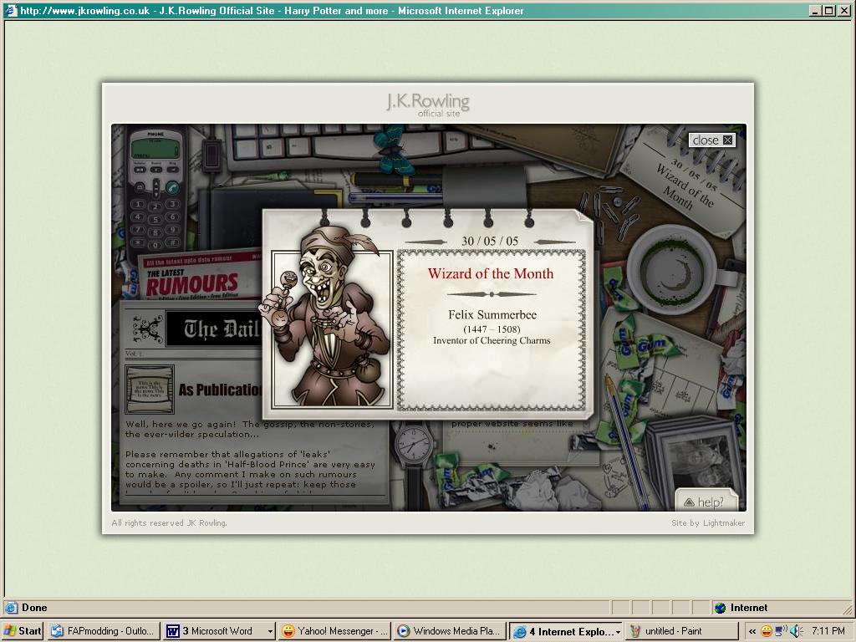
Task: Click the butterfly hair clip on the keyboard
Action: click(395, 149)
